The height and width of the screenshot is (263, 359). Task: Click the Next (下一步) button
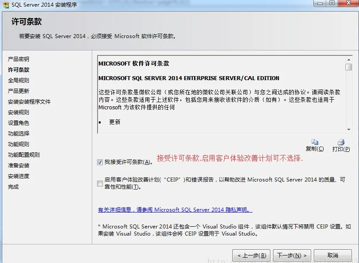(292, 255)
